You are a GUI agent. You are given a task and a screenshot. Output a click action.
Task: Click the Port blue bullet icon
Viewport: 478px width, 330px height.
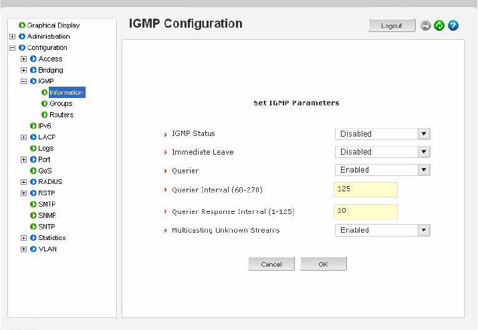33,159
